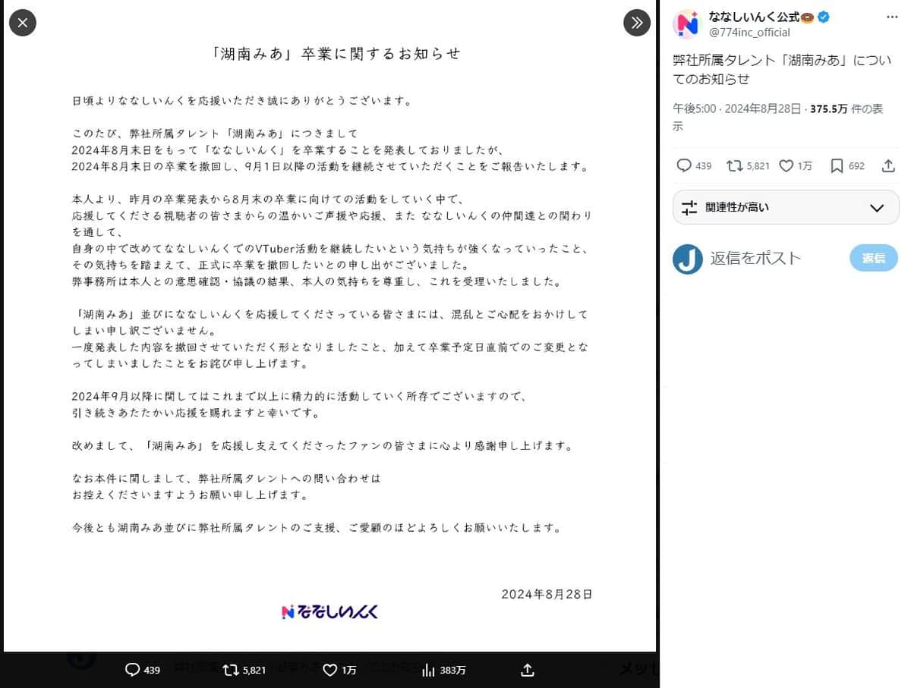Open view analytics showing 383万
Image resolution: width=911 pixels, height=688 pixels.
(429, 670)
